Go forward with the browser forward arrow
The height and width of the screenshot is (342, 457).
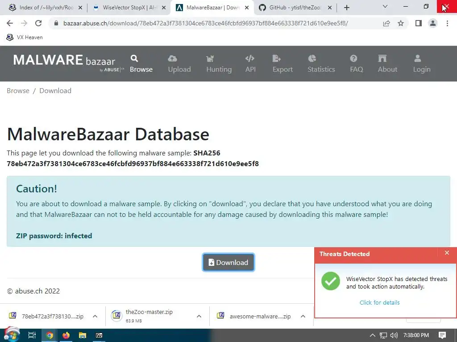pyautogui.click(x=24, y=23)
